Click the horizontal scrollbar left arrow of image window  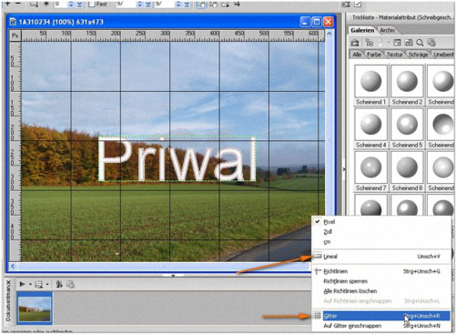click(x=13, y=267)
